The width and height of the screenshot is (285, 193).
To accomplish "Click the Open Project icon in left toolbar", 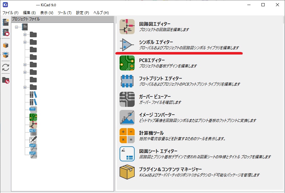I will tap(6, 32).
